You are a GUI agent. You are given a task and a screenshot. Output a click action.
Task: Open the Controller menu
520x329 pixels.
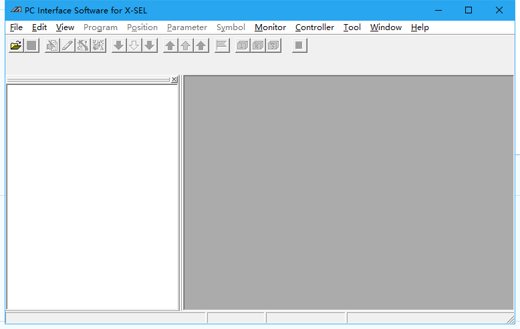tap(314, 27)
